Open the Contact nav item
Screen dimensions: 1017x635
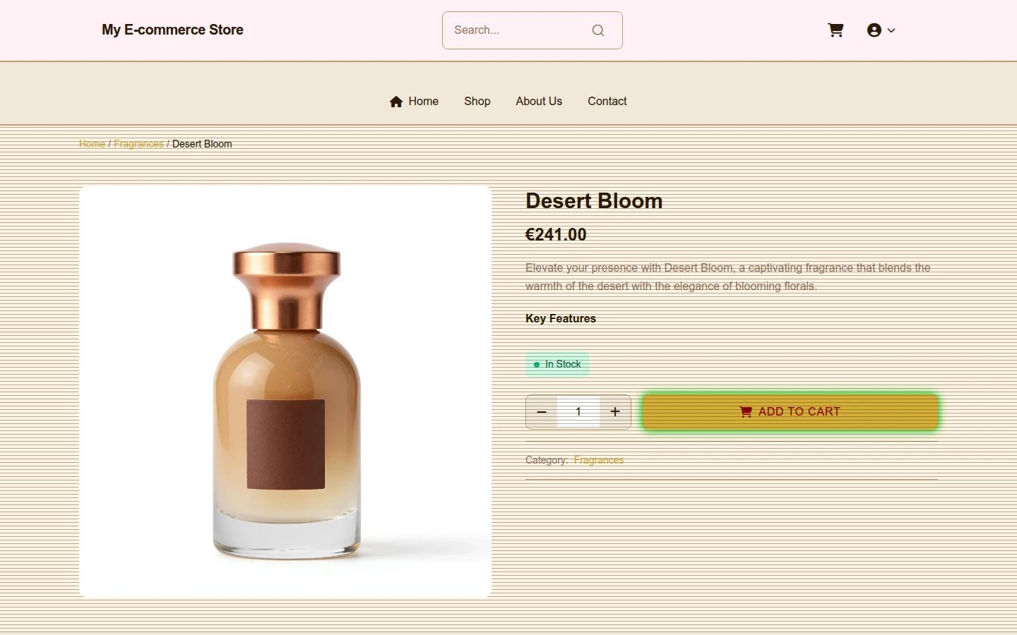(x=607, y=101)
